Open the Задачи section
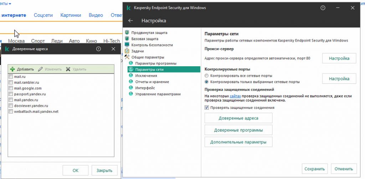The image size is (365, 179). (138, 51)
